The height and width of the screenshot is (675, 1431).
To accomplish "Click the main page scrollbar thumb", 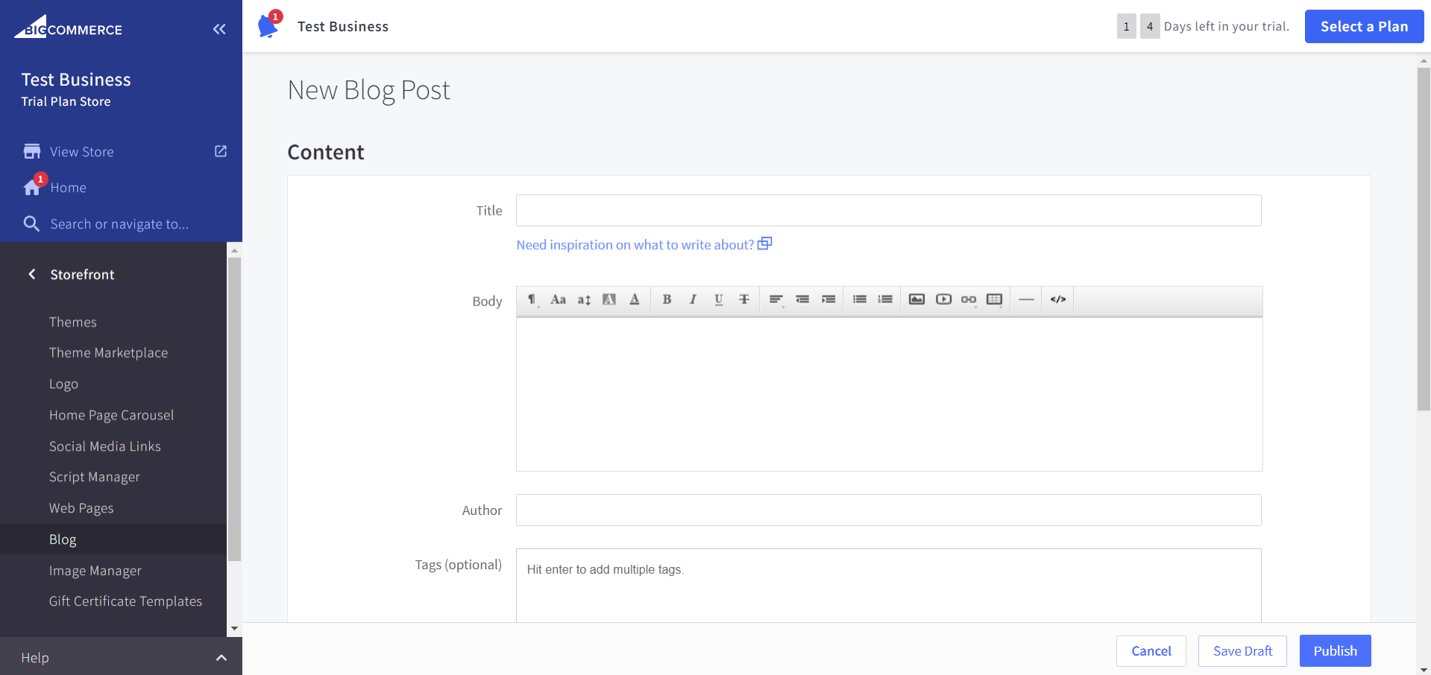I will (x=1424, y=239).
